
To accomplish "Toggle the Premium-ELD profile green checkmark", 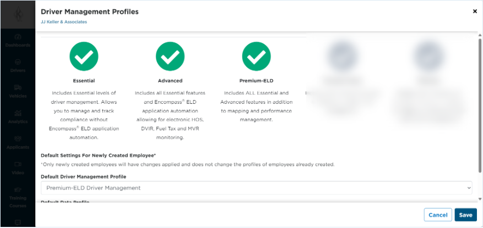I will click(x=256, y=57).
